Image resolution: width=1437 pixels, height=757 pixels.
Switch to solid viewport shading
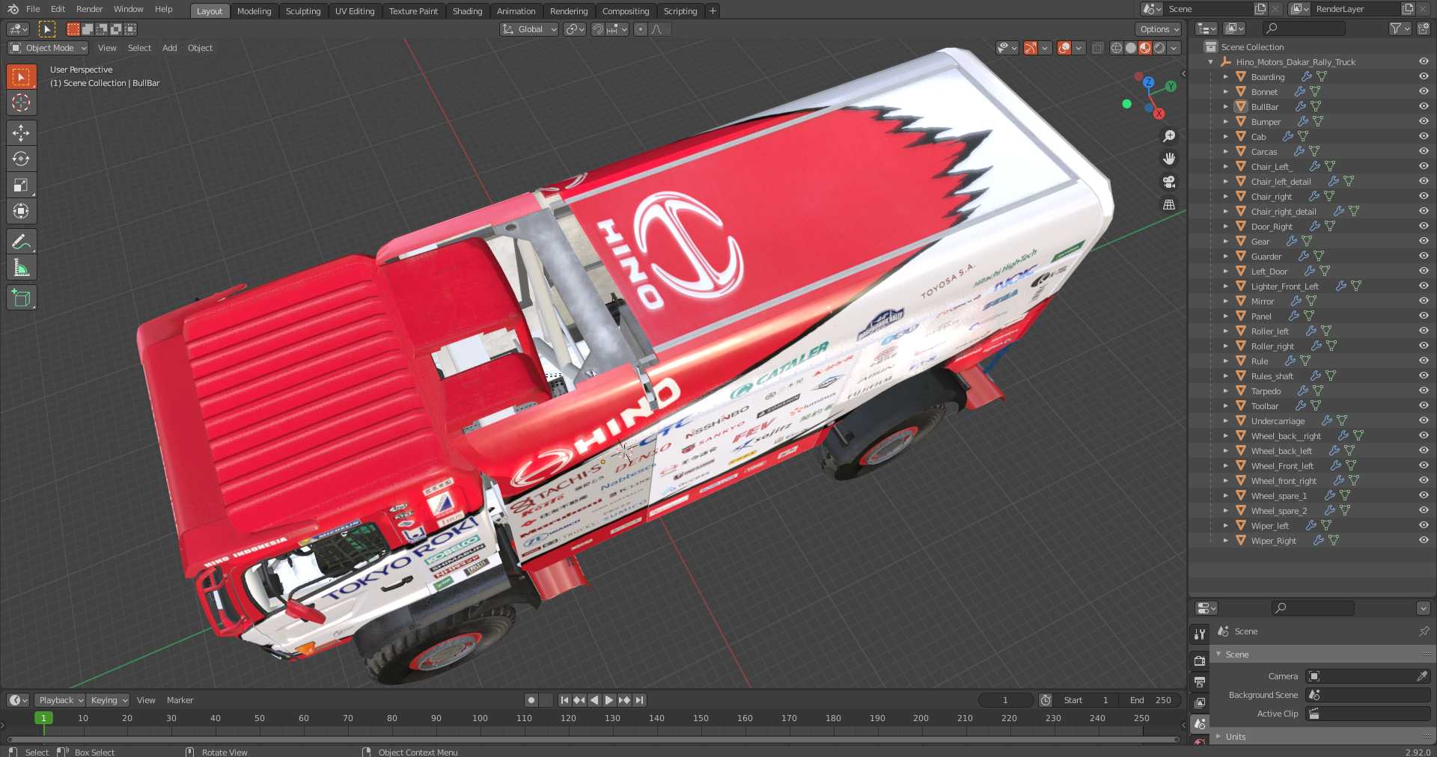coord(1131,48)
